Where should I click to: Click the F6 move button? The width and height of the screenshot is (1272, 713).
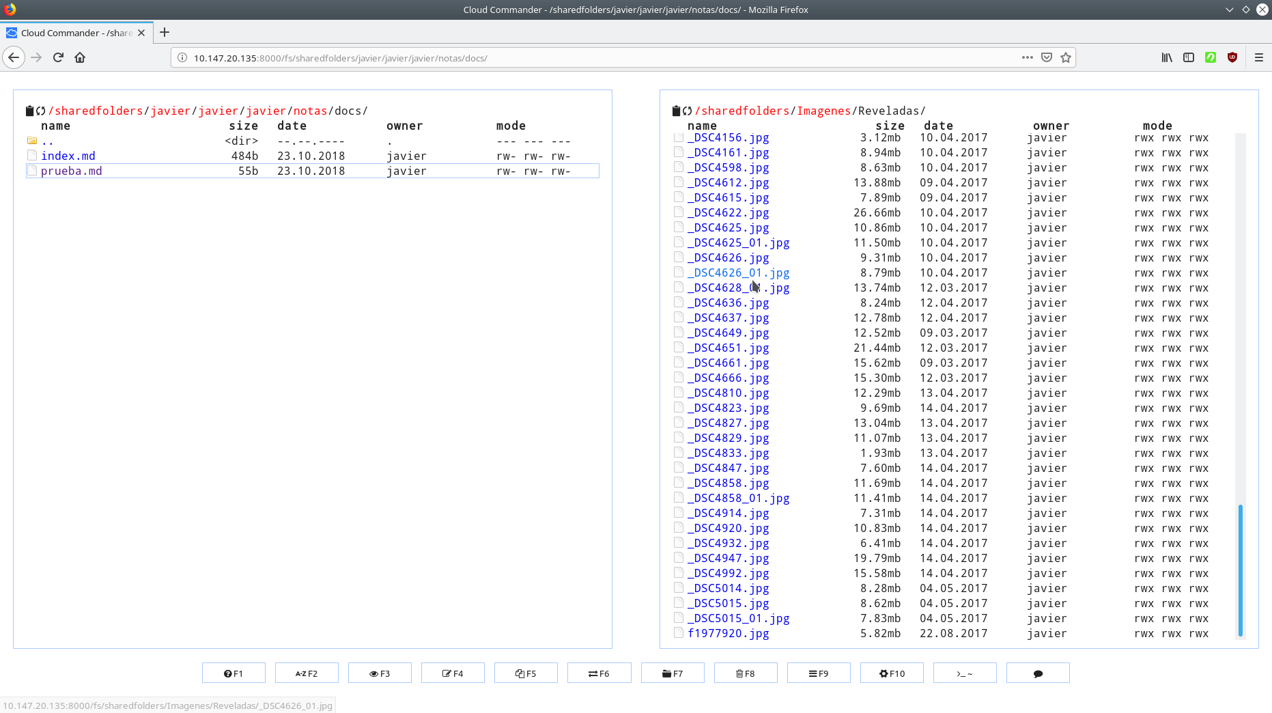click(x=599, y=673)
